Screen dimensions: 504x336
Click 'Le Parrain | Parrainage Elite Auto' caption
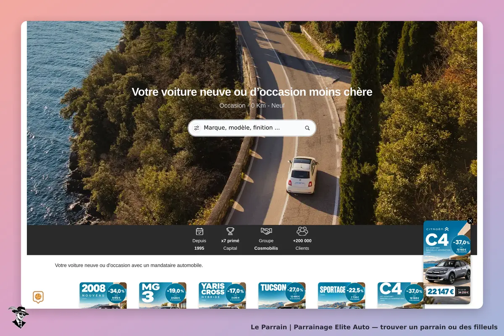coord(374,327)
